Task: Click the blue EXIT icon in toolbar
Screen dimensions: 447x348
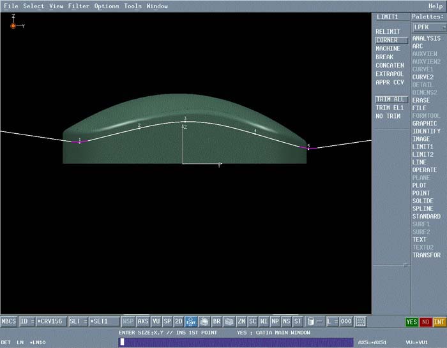Action: [x=191, y=322]
